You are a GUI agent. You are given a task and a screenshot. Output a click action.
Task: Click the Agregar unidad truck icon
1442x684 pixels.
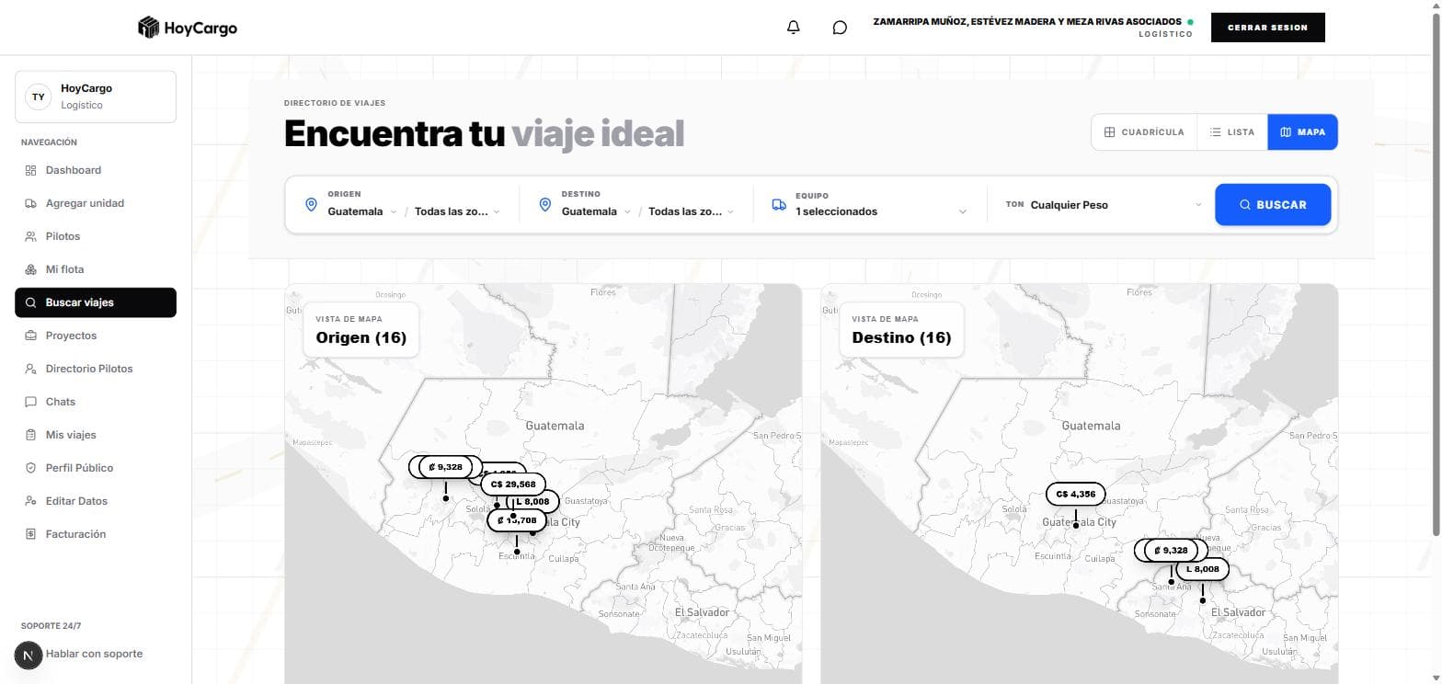30,203
